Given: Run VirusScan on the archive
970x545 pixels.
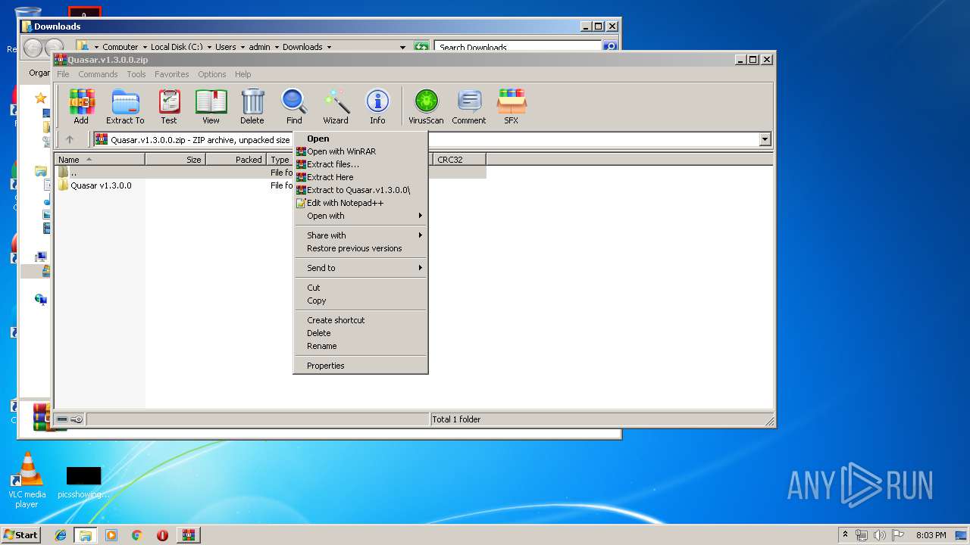Looking at the screenshot, I should (426, 107).
